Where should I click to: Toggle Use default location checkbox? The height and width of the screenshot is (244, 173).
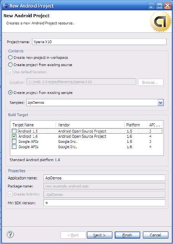(10, 72)
